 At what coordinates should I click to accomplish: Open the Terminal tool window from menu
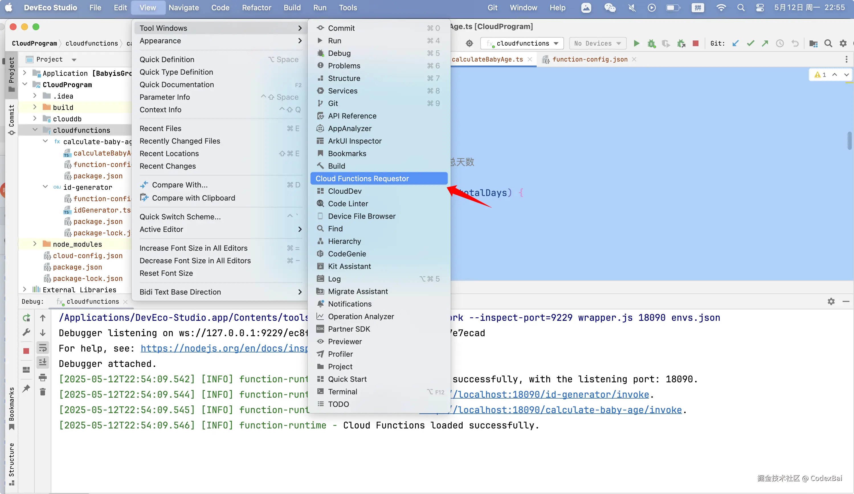(342, 391)
